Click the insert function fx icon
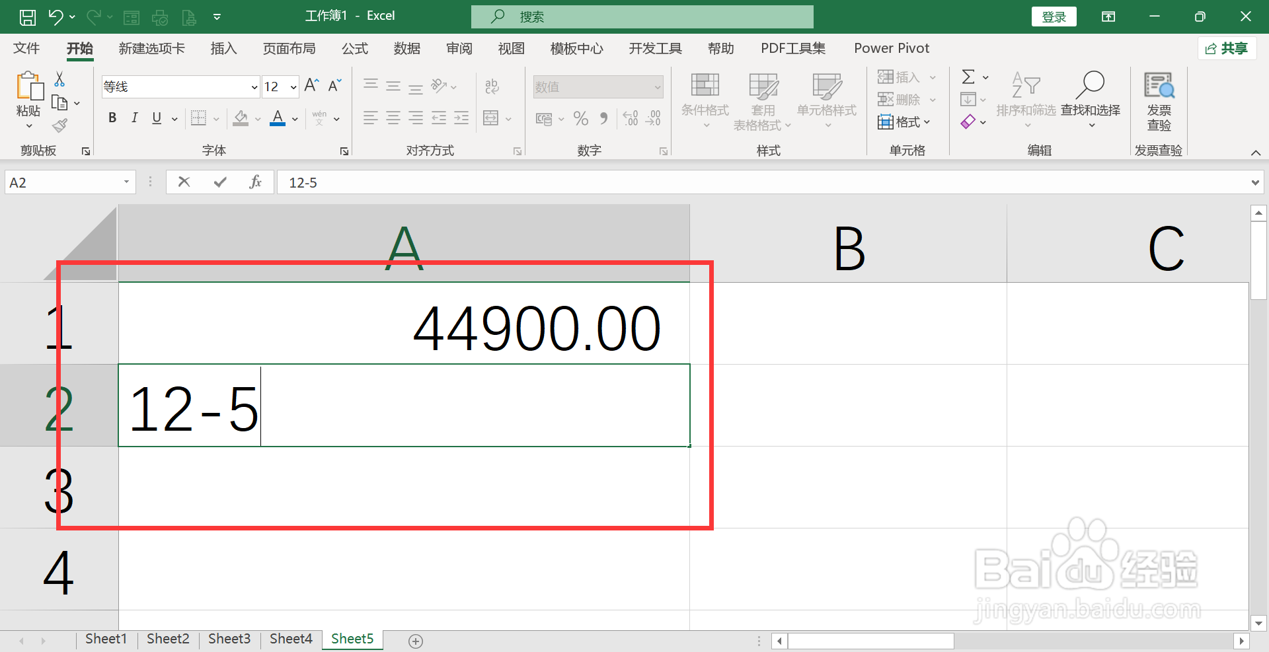Viewport: 1269px width, 652px height. 255,182
